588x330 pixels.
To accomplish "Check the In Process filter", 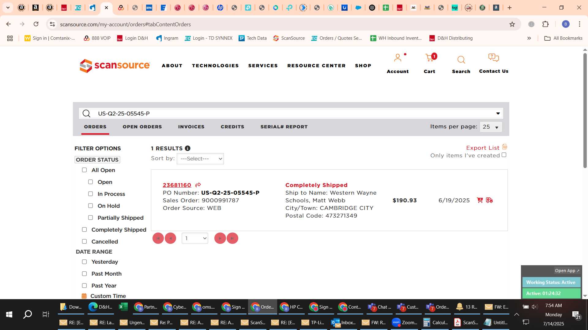I will pyautogui.click(x=90, y=194).
